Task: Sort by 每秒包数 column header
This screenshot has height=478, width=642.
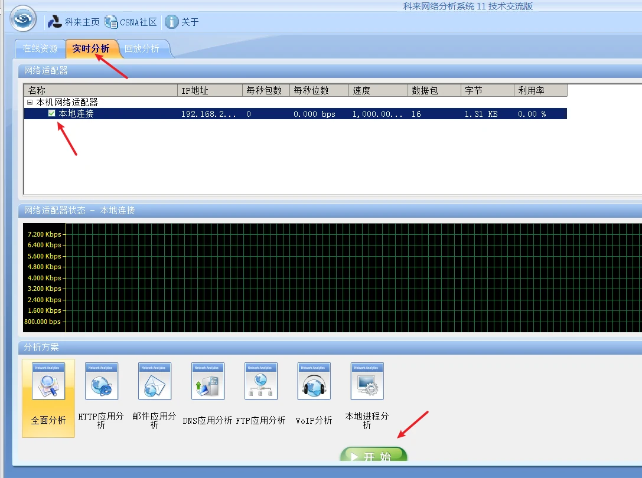Action: pyautogui.click(x=266, y=90)
